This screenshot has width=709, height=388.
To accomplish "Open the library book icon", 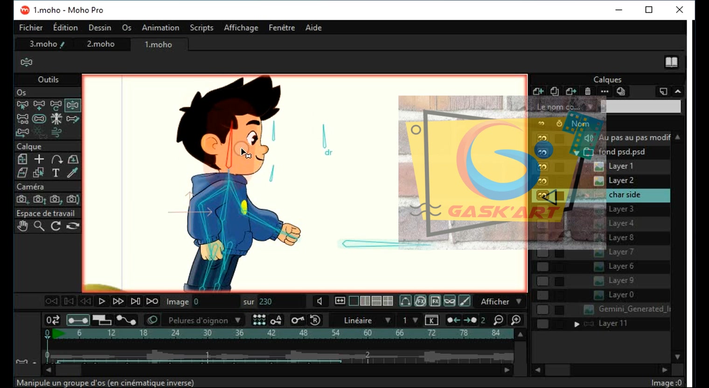I will coord(671,62).
